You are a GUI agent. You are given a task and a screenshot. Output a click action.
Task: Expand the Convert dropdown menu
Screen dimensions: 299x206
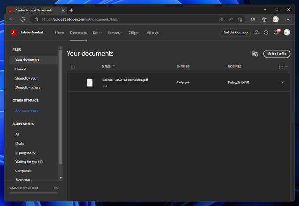coord(115,33)
